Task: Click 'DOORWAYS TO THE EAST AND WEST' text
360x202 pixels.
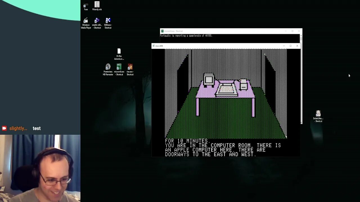Action: (210, 154)
